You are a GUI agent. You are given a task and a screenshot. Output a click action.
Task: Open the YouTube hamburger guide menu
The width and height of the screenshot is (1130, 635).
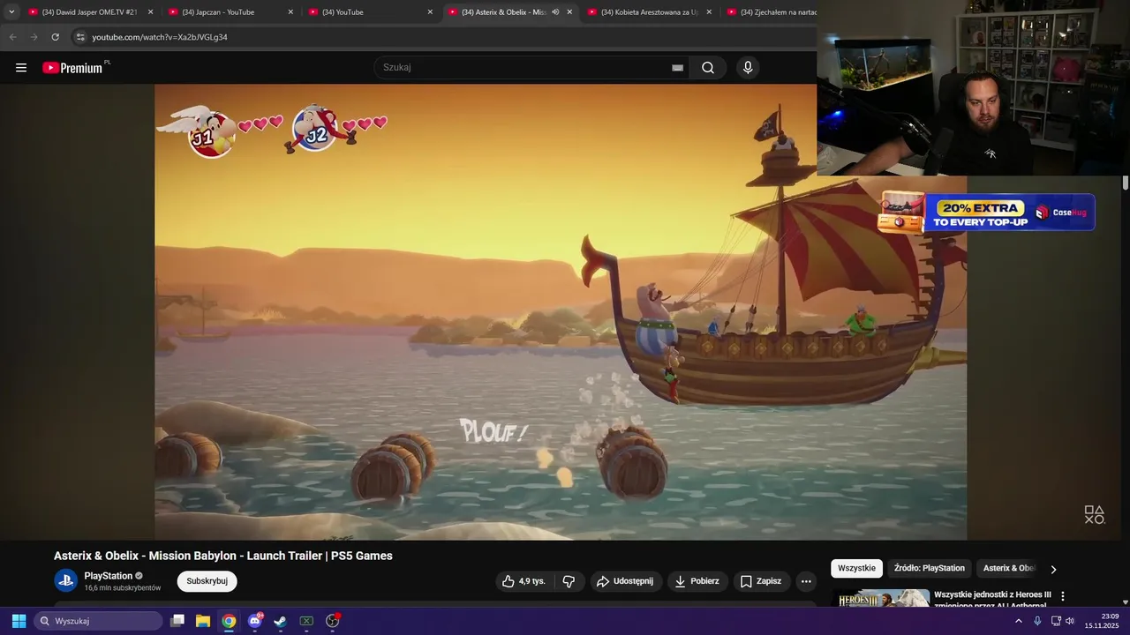click(21, 68)
